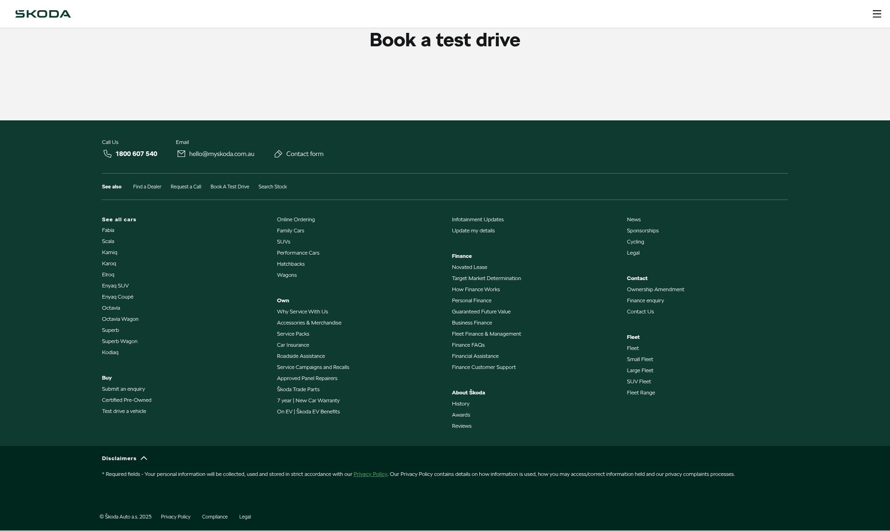Click the pencil icon beside Contact form
The image size is (890, 531).
pos(278,154)
